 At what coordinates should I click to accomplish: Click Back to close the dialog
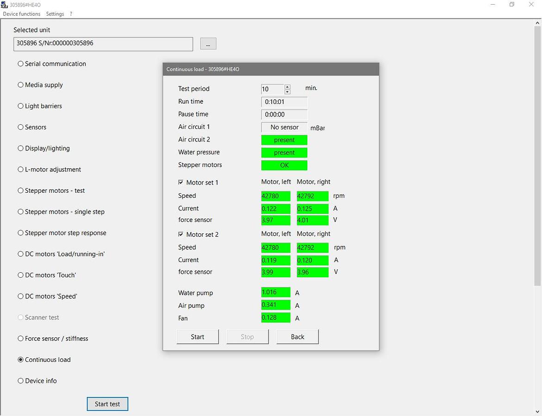[x=297, y=337]
